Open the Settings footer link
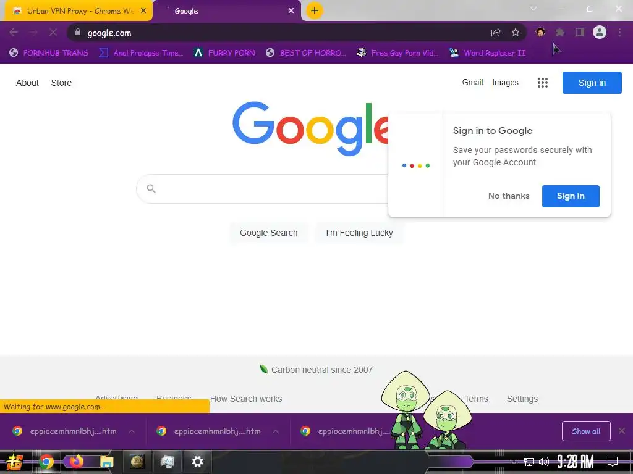The image size is (633, 474). coord(522,399)
